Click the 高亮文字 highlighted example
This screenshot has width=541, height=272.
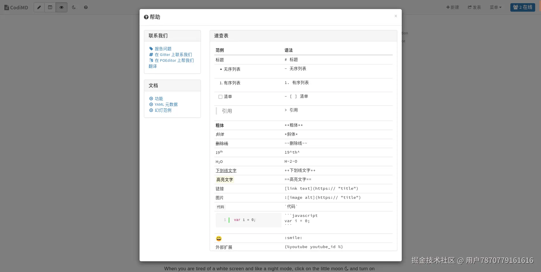[x=225, y=180]
